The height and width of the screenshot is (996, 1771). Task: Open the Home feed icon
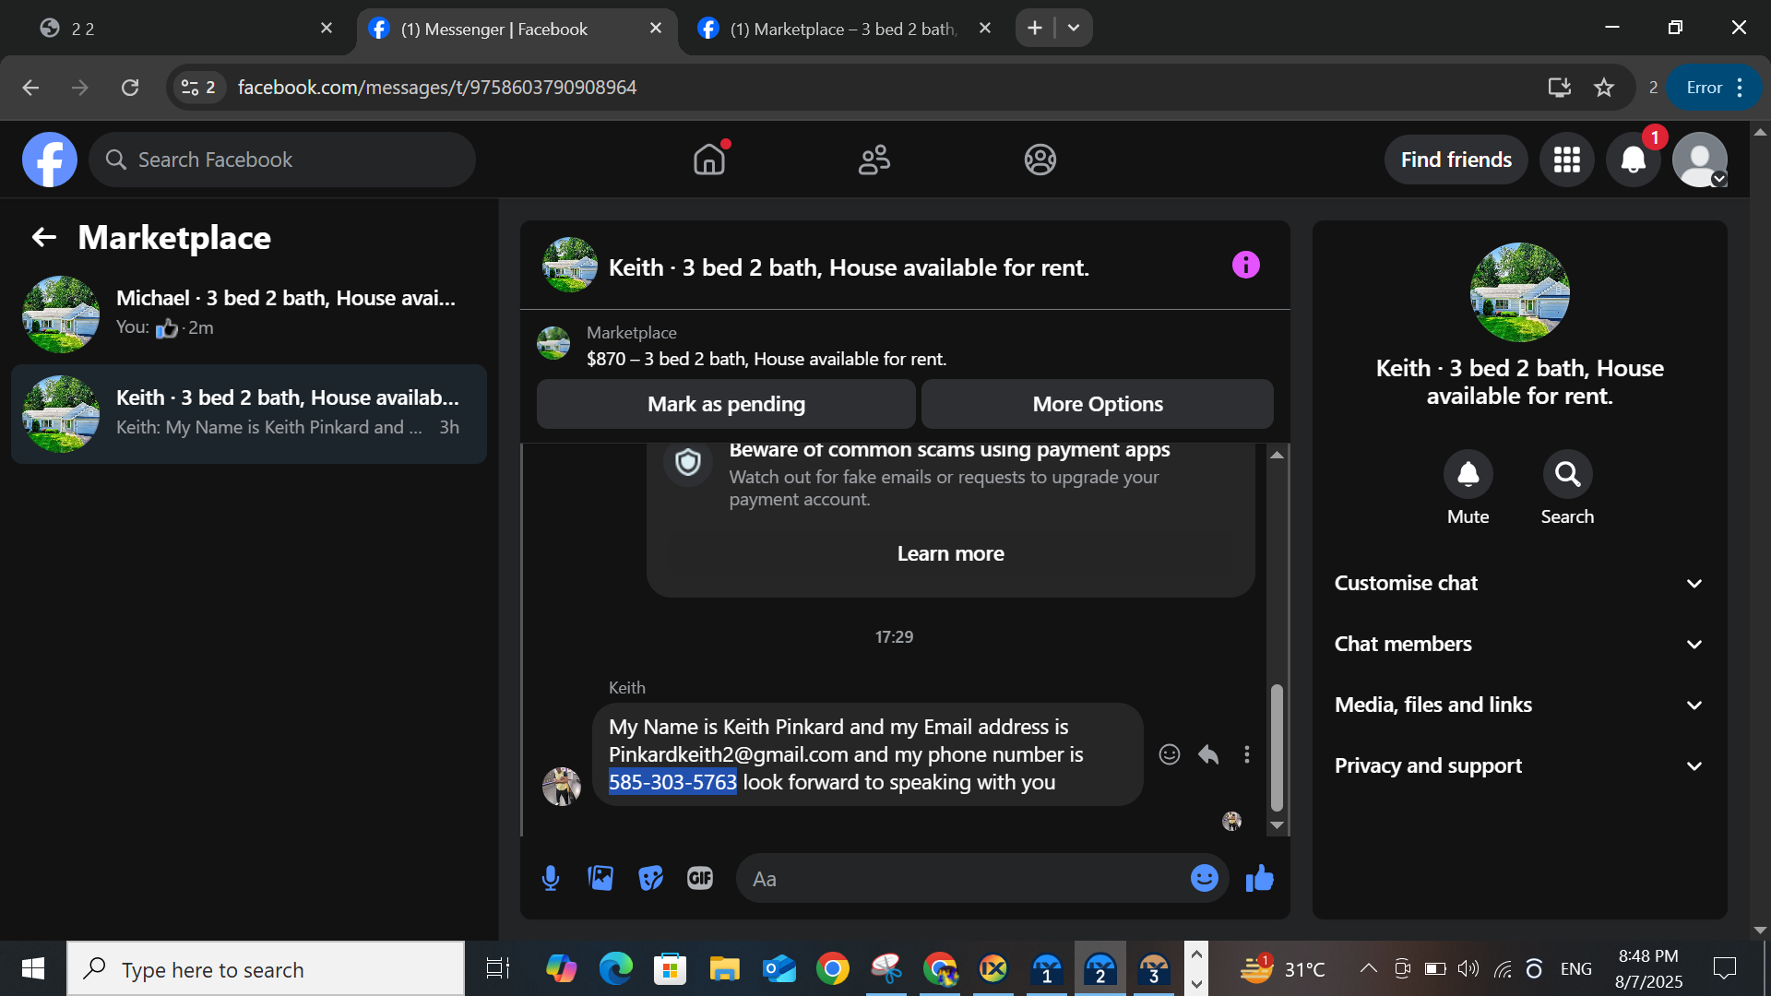click(x=709, y=160)
